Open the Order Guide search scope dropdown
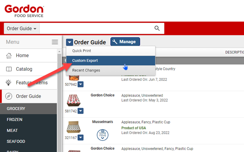The image size is (244, 152). pyautogui.click(x=22, y=28)
